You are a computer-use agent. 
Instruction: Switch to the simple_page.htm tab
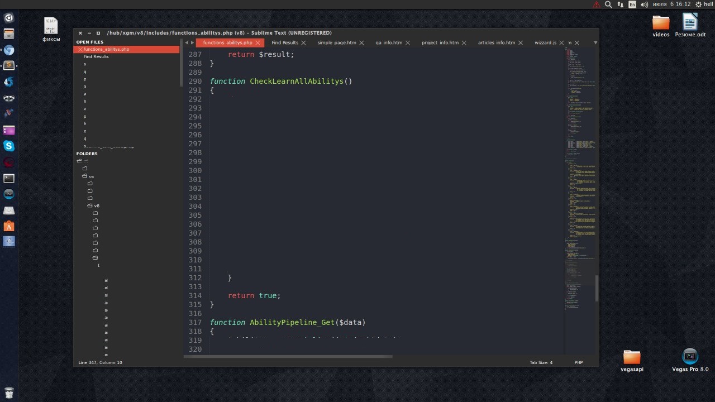[x=337, y=43]
